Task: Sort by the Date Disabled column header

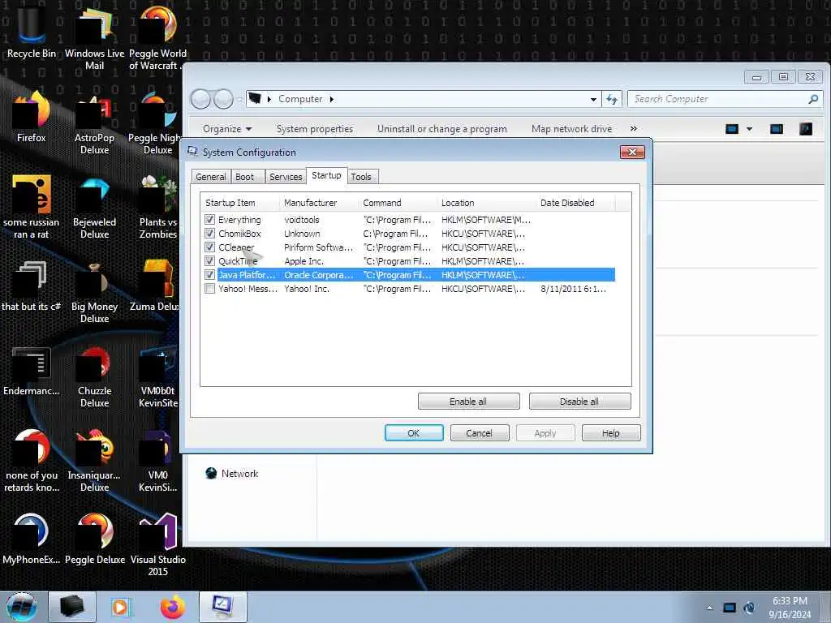Action: point(575,202)
